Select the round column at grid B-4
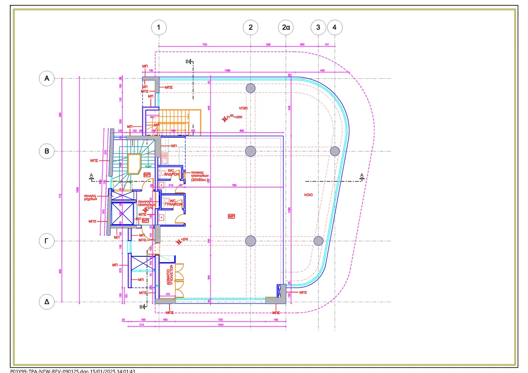 [335, 151]
